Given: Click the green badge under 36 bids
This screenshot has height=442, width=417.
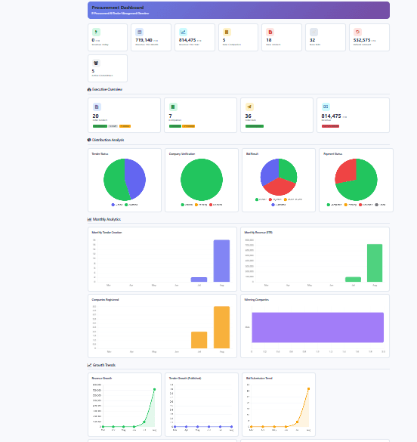Looking at the screenshot, I should click(x=255, y=126).
